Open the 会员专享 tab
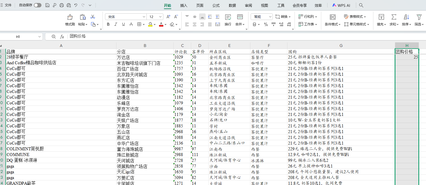 click(x=300, y=5)
